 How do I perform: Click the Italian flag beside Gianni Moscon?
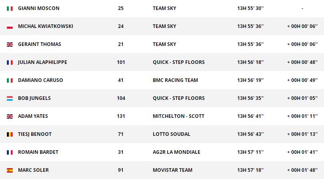point(10,8)
